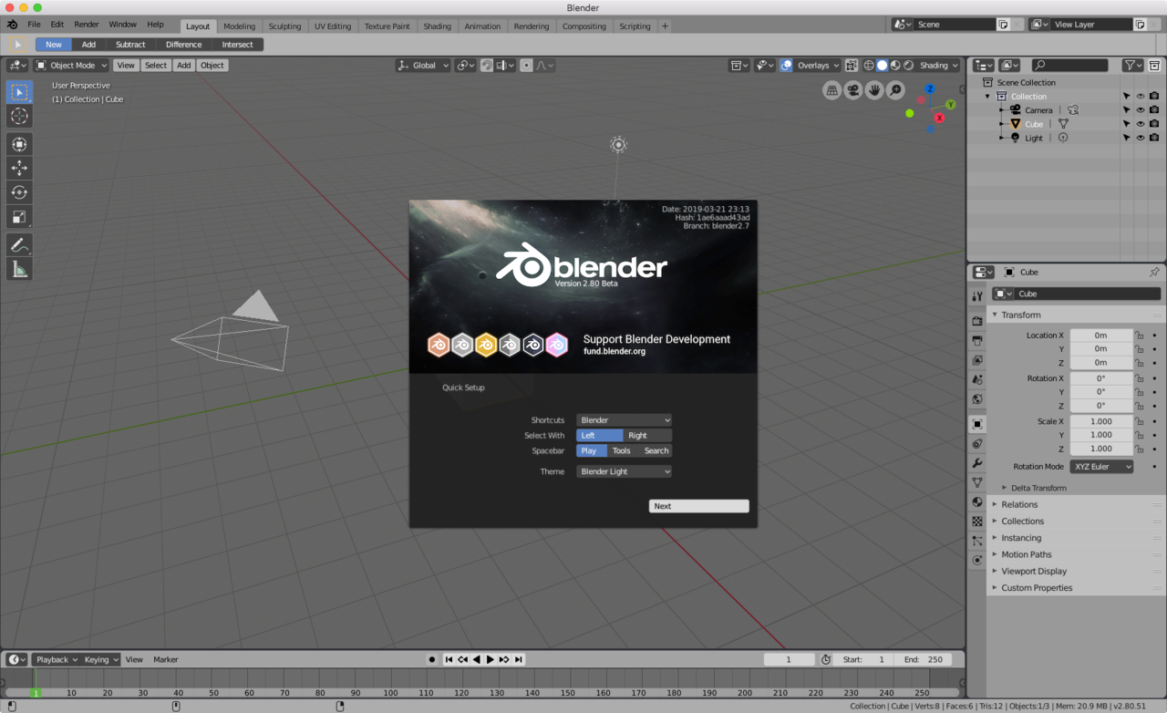Pick the Rotate tool in toolbar
Viewport: 1167px width, 713px height.
[x=19, y=192]
